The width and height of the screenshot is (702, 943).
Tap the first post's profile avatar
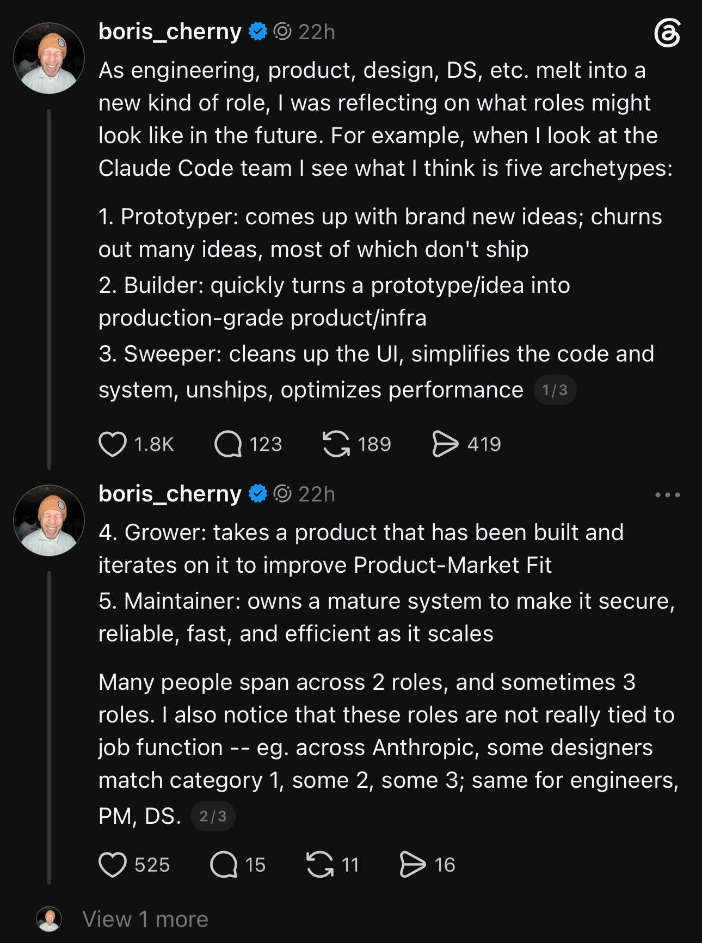click(x=49, y=58)
